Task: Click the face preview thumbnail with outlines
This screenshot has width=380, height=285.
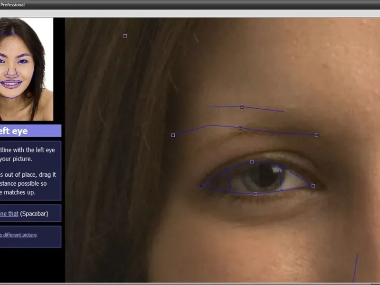Action: click(x=27, y=69)
